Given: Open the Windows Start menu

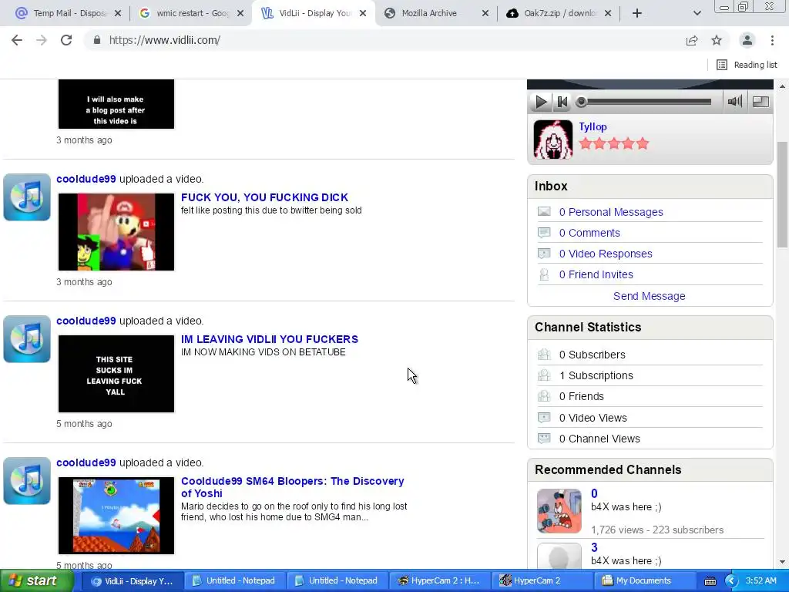Looking at the screenshot, I should click(x=36, y=581).
